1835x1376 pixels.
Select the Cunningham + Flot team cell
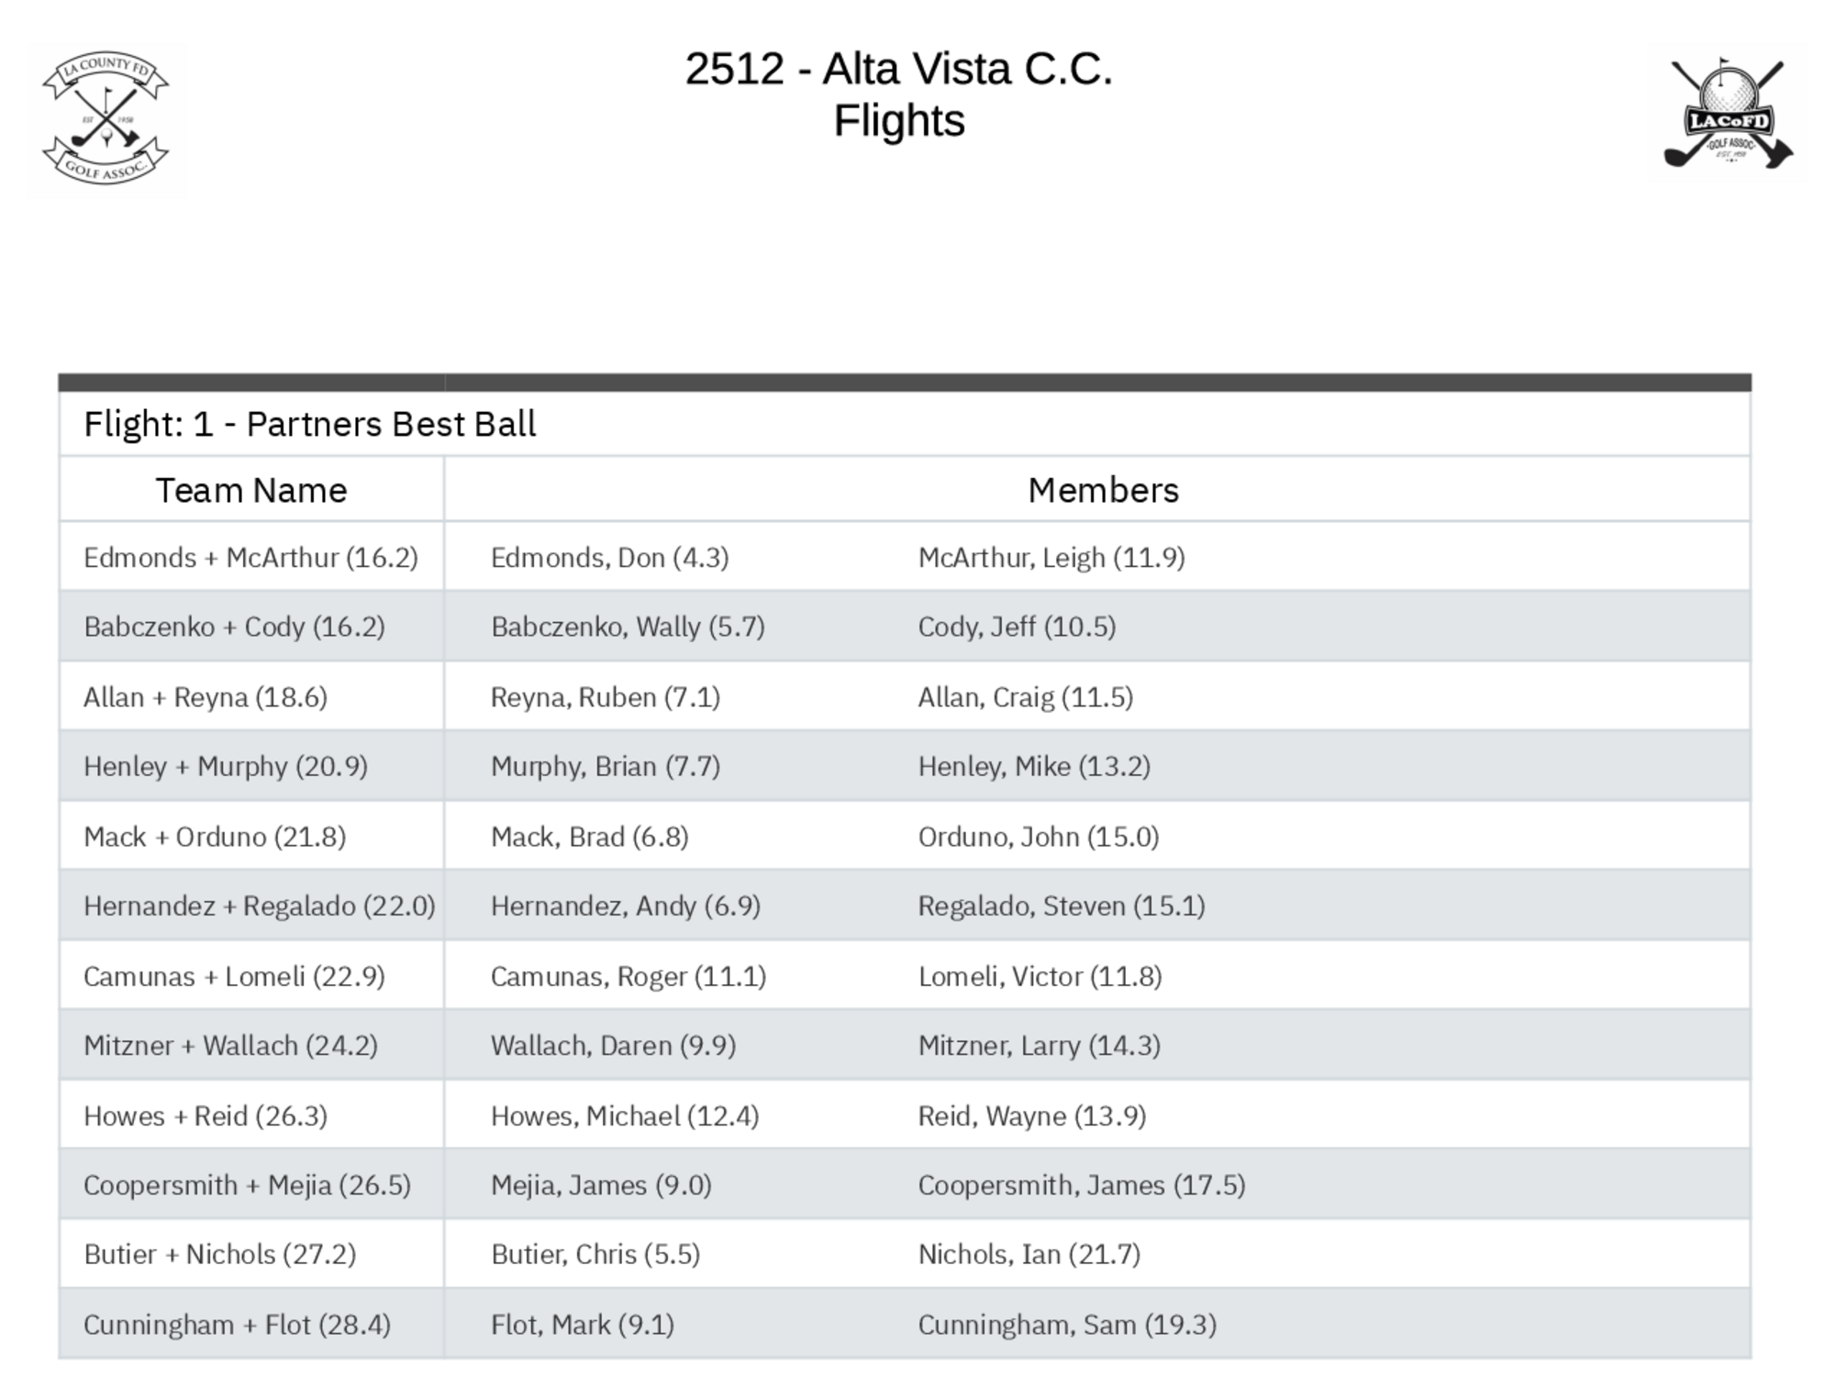point(237,1325)
